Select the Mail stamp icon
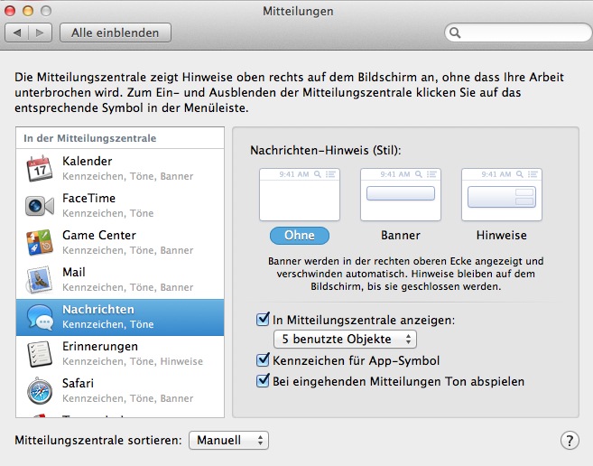The height and width of the screenshot is (466, 593). [40, 279]
